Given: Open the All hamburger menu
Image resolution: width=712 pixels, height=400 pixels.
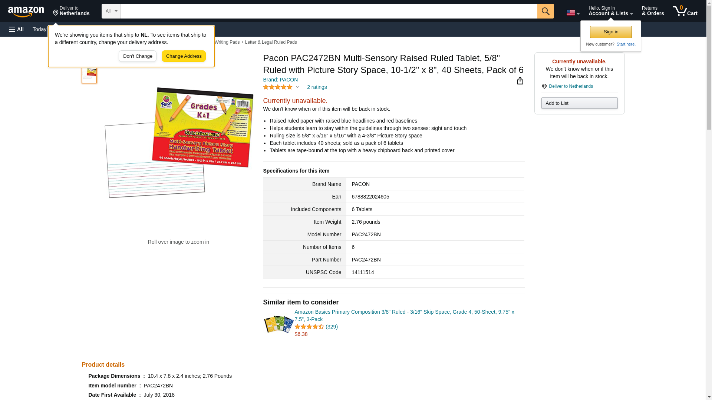Looking at the screenshot, I should (16, 29).
